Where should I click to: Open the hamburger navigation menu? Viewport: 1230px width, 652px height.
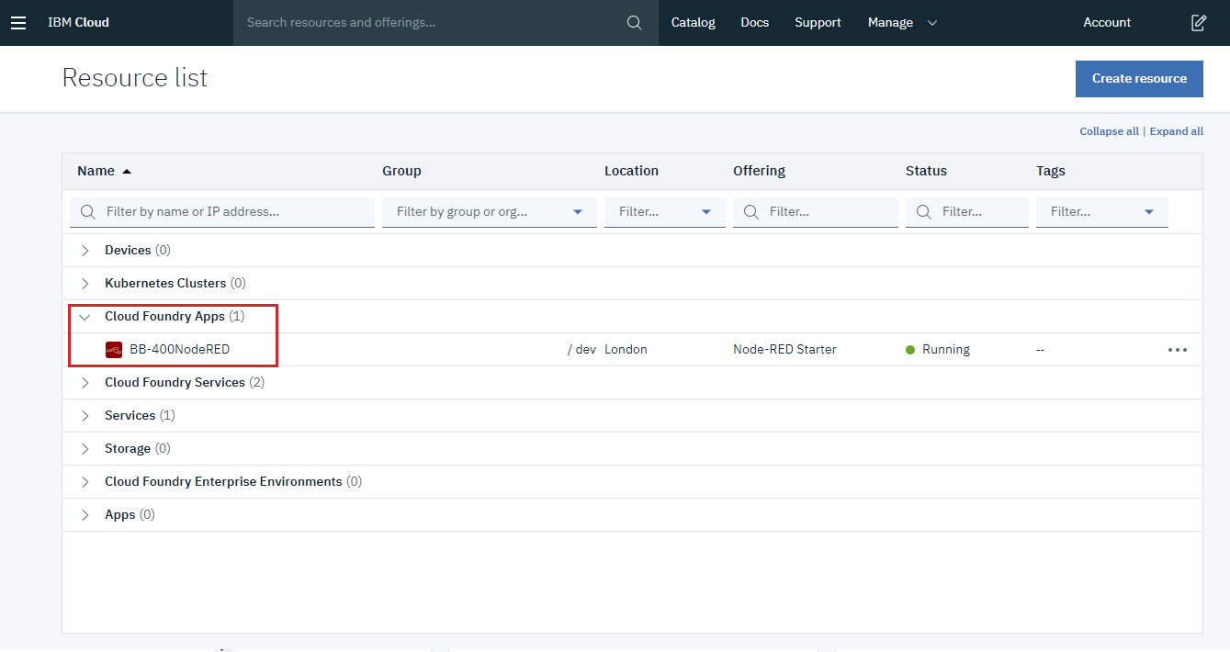pyautogui.click(x=18, y=22)
